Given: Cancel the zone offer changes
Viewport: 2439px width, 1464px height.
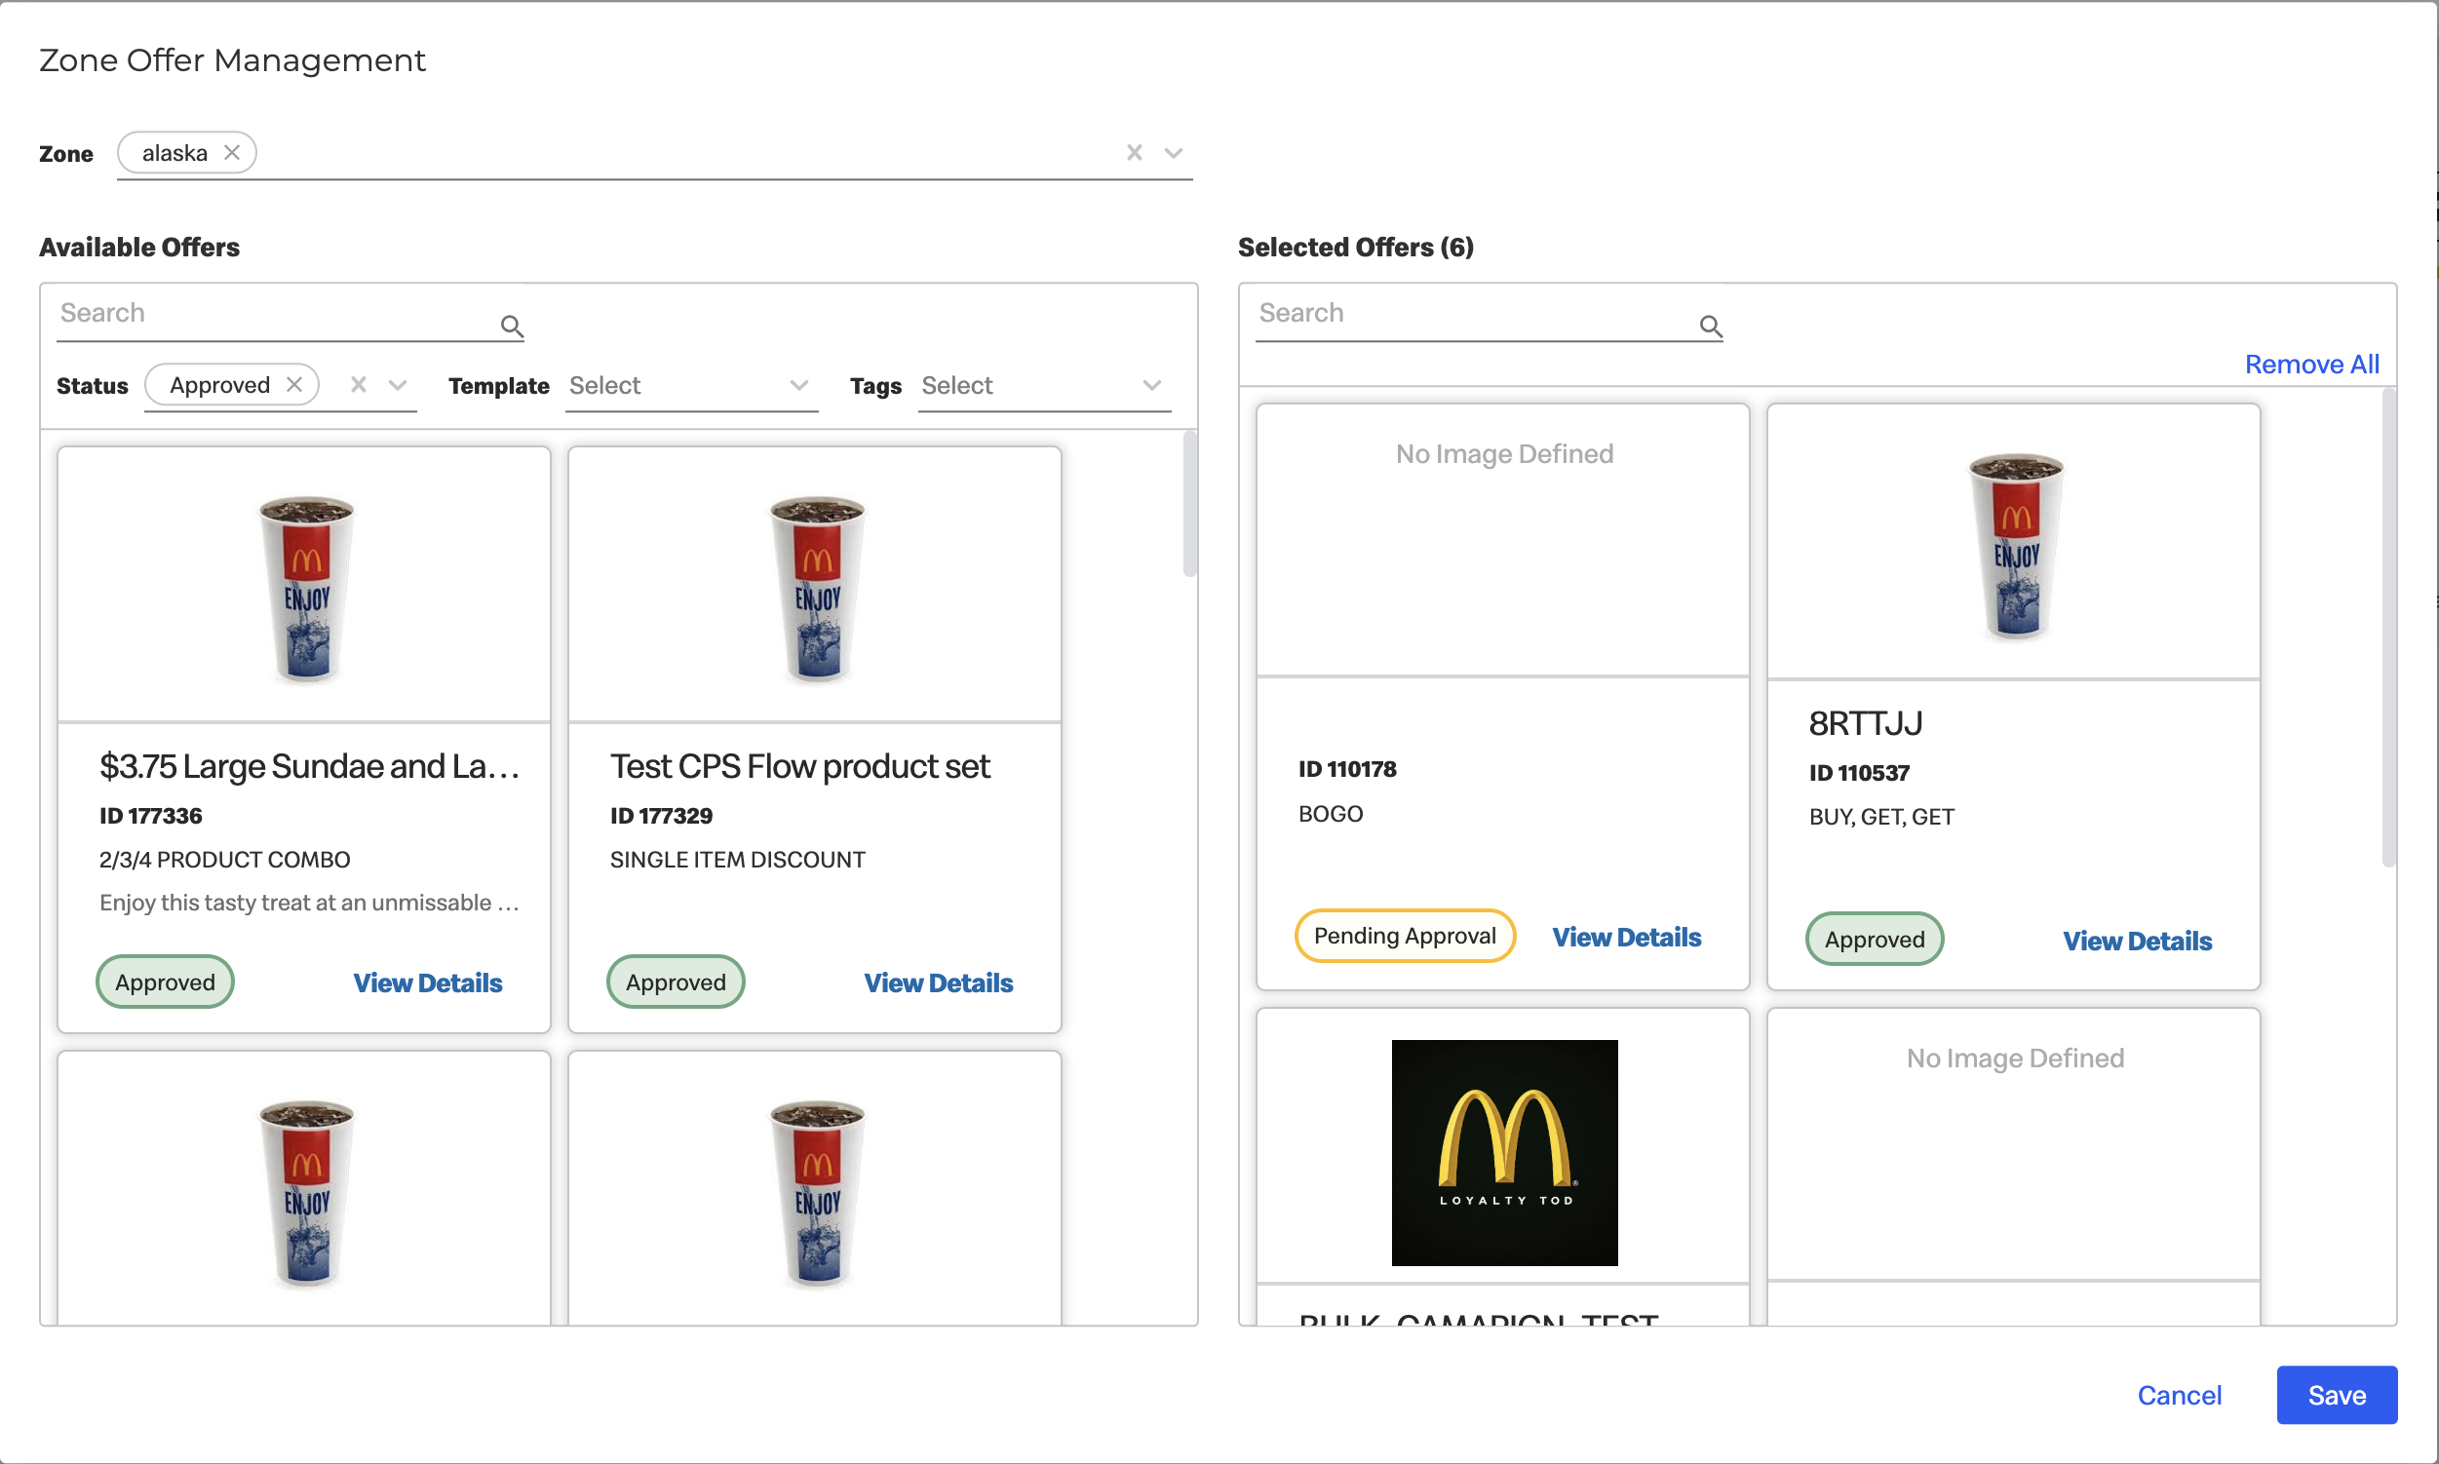Looking at the screenshot, I should tap(2180, 1395).
